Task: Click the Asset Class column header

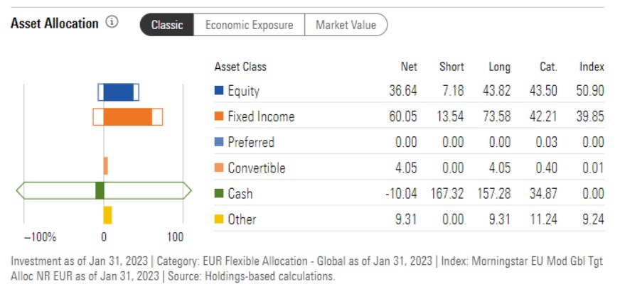Action: (x=240, y=67)
